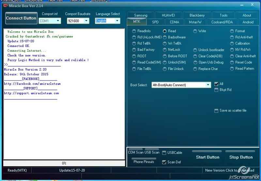Select the ReadInfo radio option

pos(141,31)
